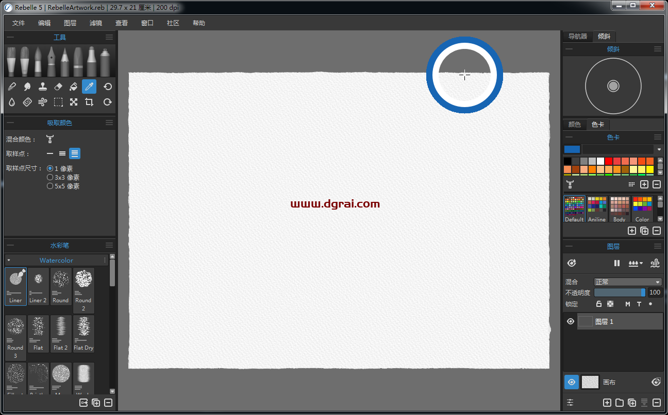Screen dimensions: 668x415
Task: Open the 窗口 menu
Action: [x=147, y=23]
